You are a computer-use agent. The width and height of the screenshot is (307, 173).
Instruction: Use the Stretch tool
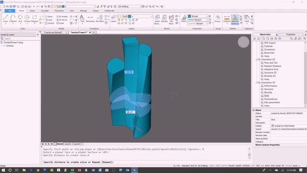(49, 23)
